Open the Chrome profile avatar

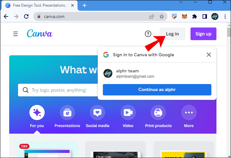[x=215, y=16]
